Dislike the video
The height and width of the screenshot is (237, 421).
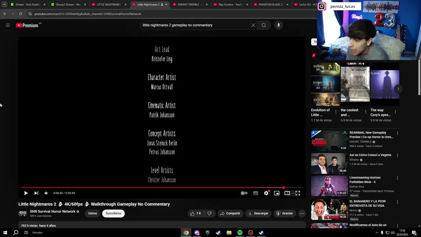[x=210, y=213]
